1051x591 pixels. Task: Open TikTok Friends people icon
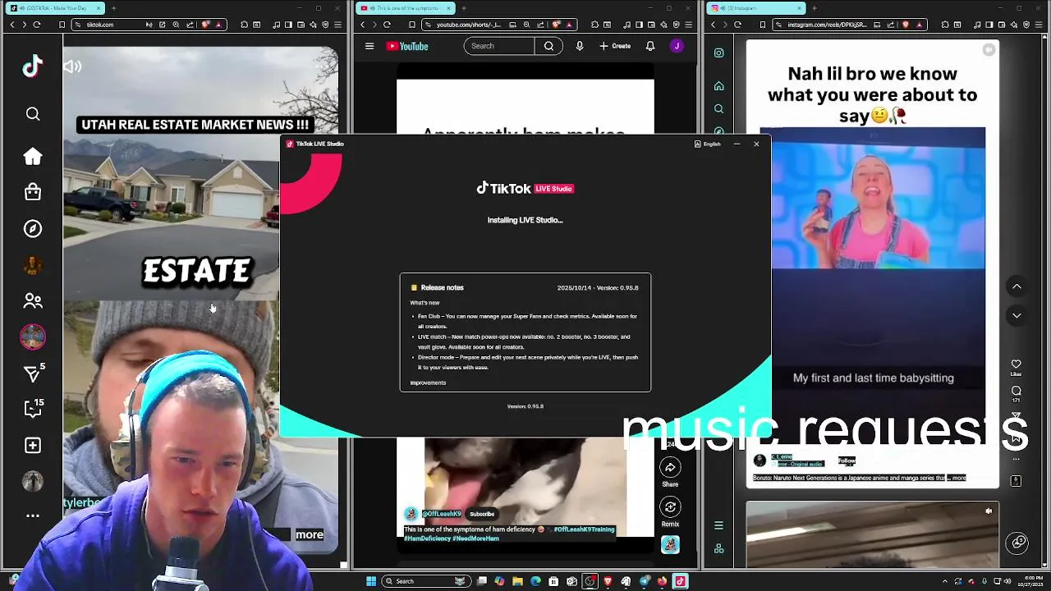pos(33,301)
